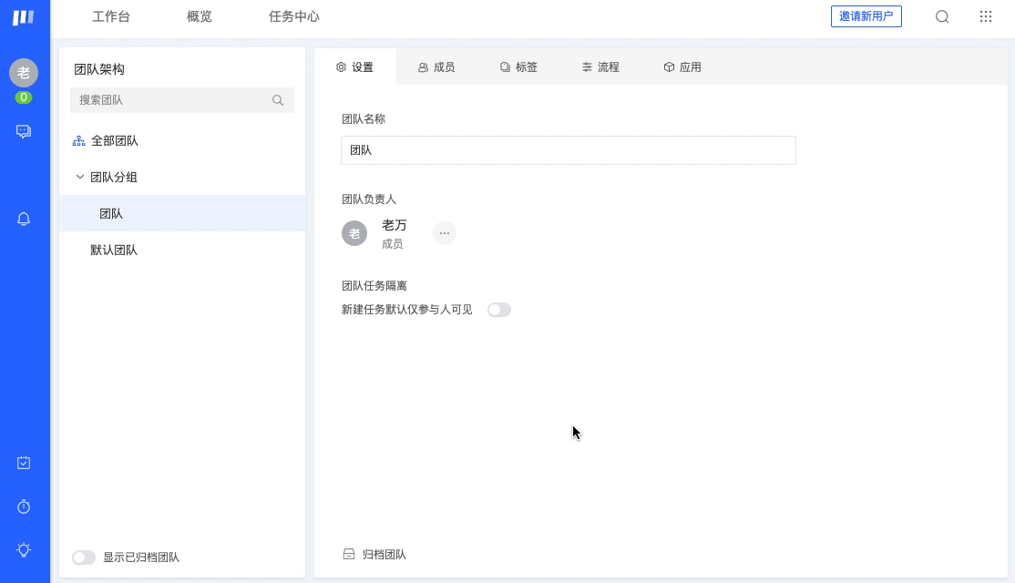Open 任务中心 in top navigation
Viewport: 1015px width, 583px height.
pyautogui.click(x=294, y=16)
